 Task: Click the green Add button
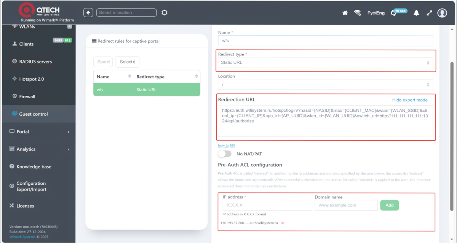(389, 205)
